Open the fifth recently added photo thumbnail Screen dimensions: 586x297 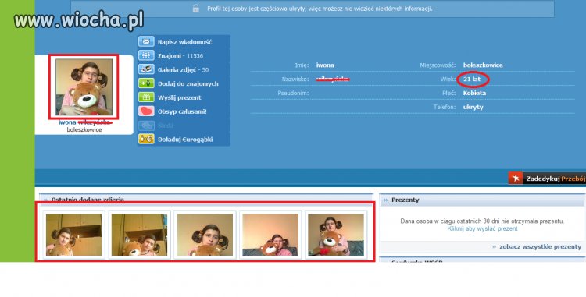[336, 235]
